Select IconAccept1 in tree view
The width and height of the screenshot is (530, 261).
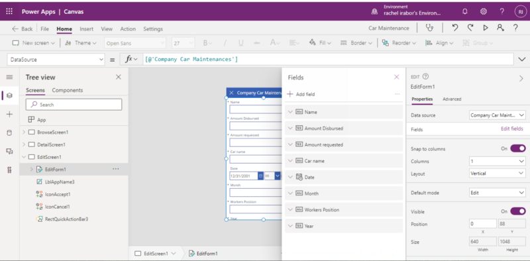pos(58,194)
